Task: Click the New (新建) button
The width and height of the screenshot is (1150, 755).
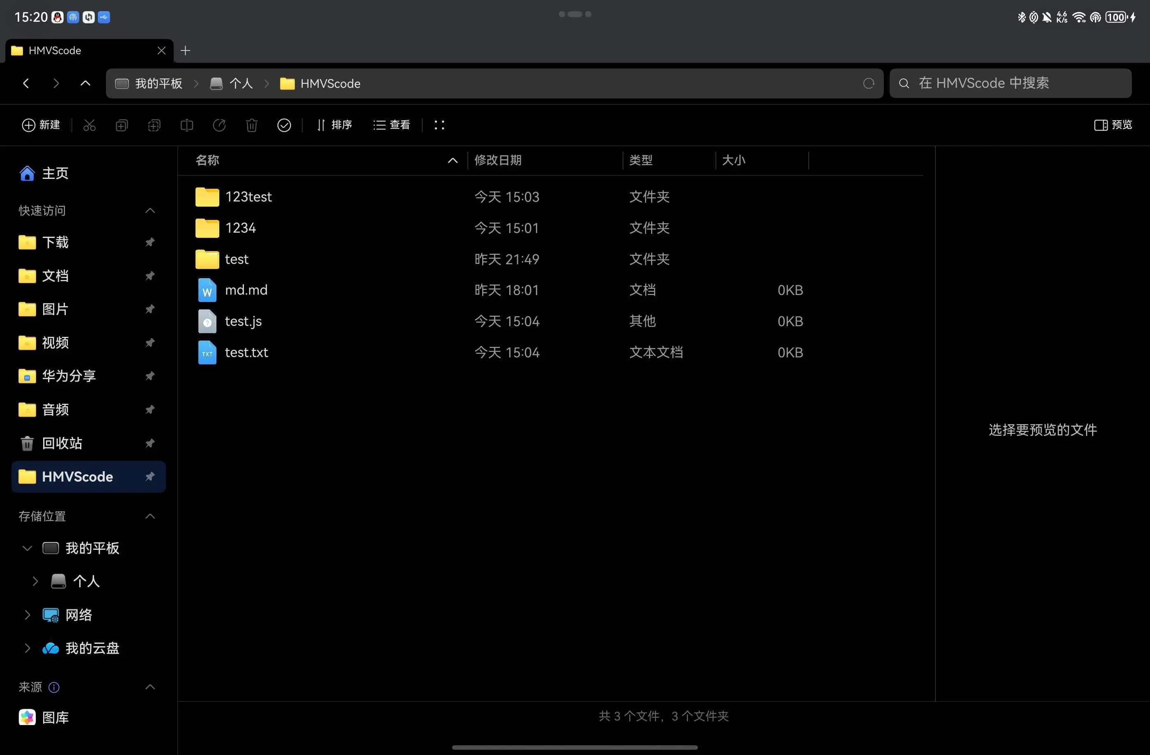Action: pyautogui.click(x=41, y=125)
